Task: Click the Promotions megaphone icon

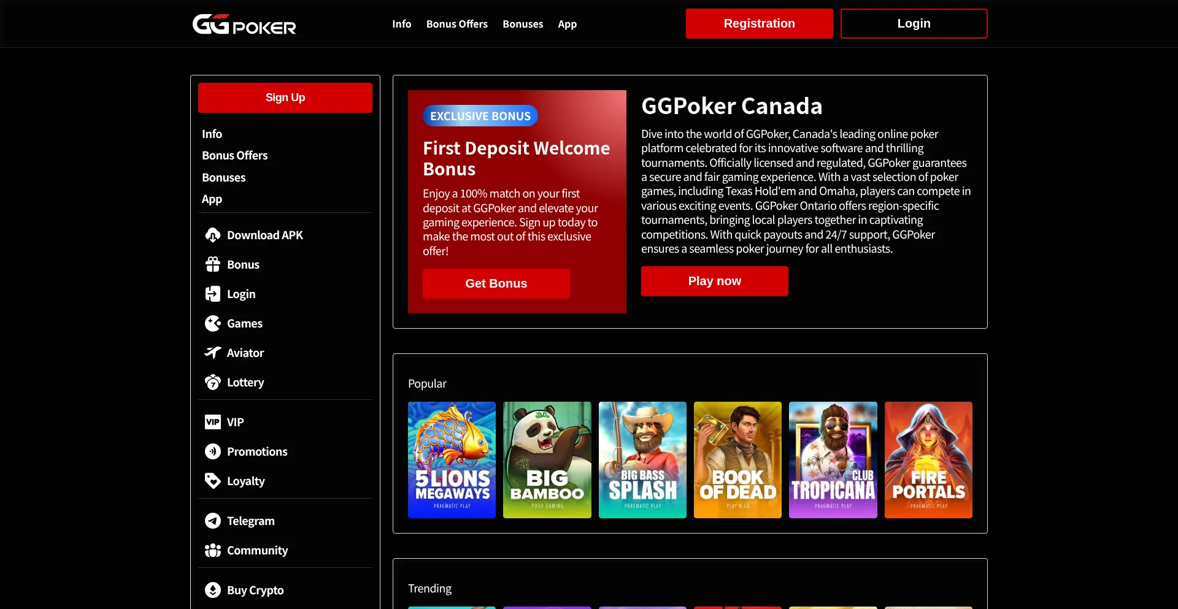Action: coord(213,451)
